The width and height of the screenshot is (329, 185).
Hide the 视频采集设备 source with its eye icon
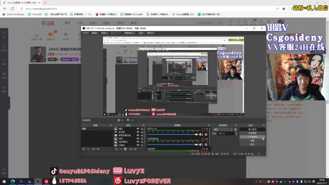pyautogui.click(x=138, y=135)
